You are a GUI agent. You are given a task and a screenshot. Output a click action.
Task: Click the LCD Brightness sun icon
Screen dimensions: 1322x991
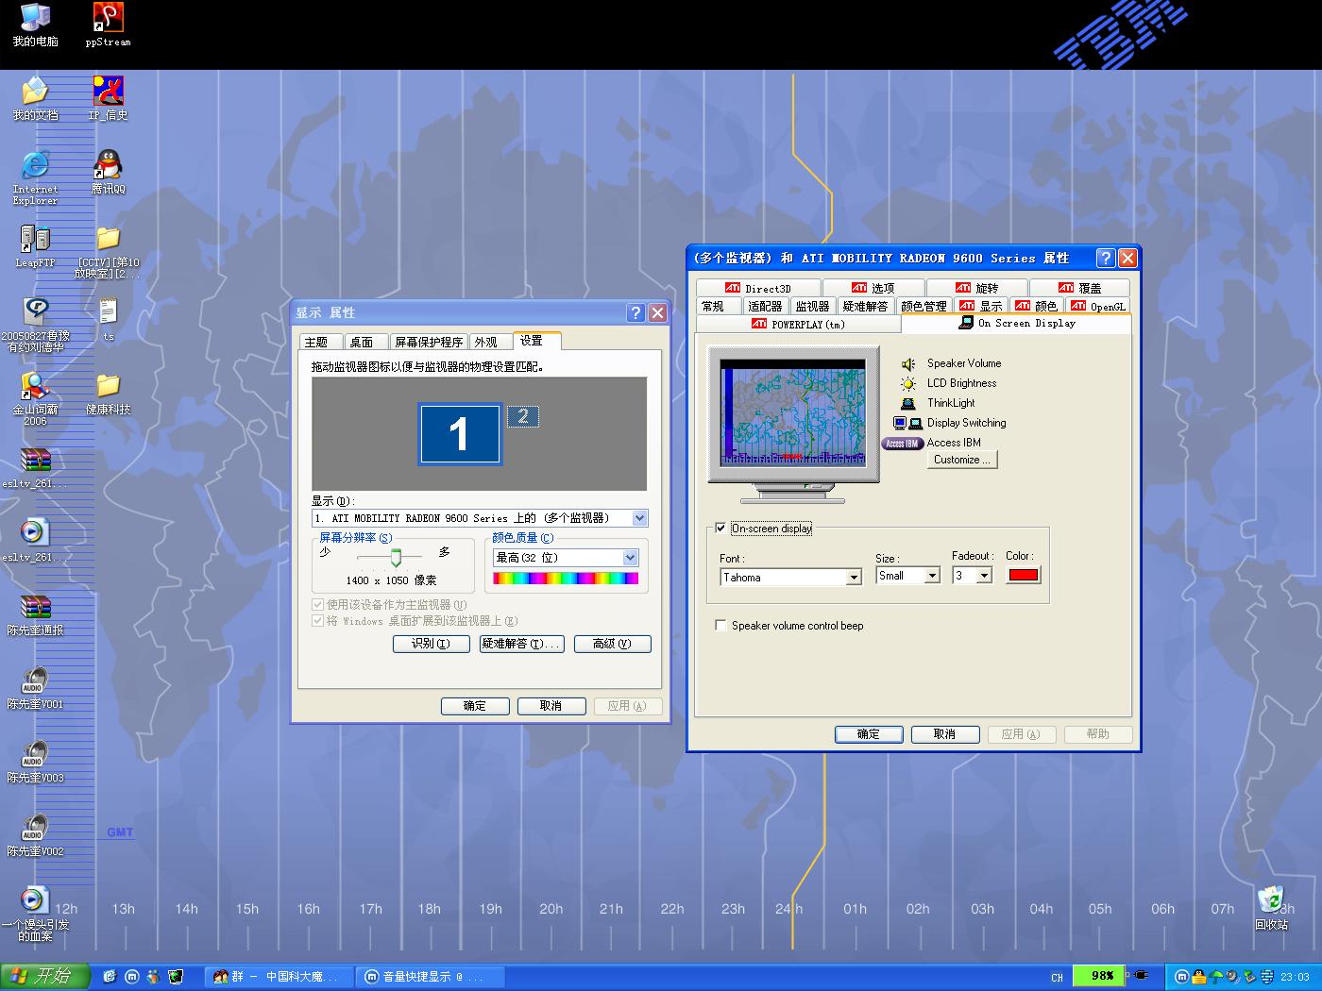click(907, 384)
